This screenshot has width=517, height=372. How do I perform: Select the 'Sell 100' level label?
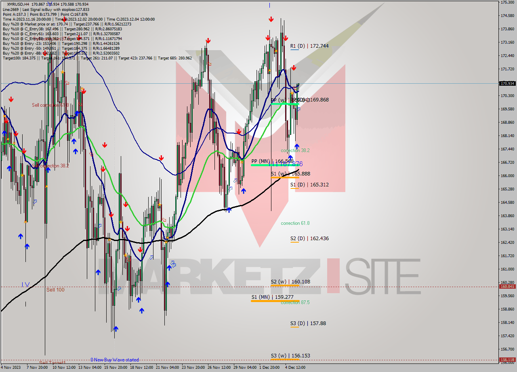click(x=55, y=290)
